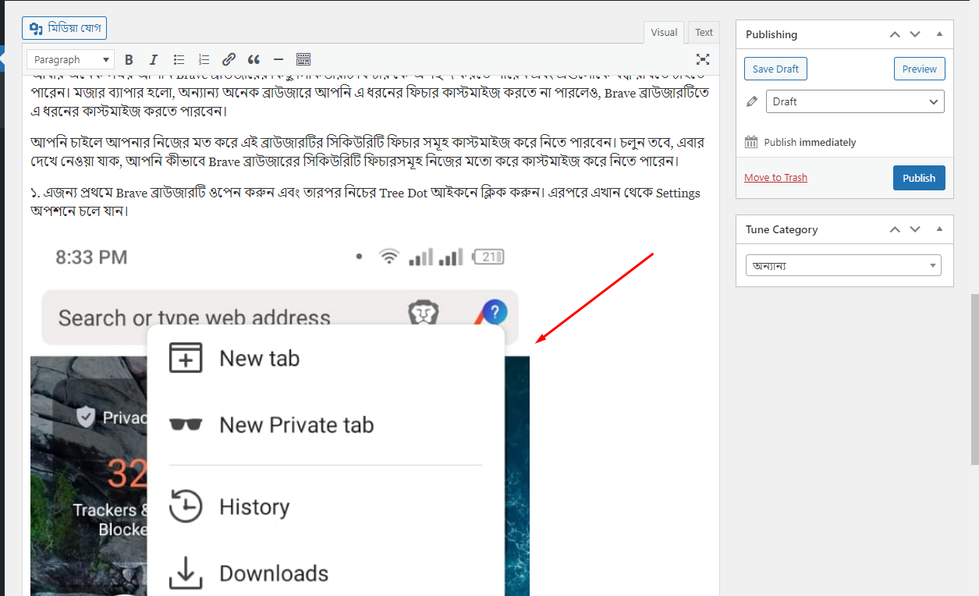Screen dimensions: 979x596
Task: Open the Draft status dropdown
Action: 855,101
